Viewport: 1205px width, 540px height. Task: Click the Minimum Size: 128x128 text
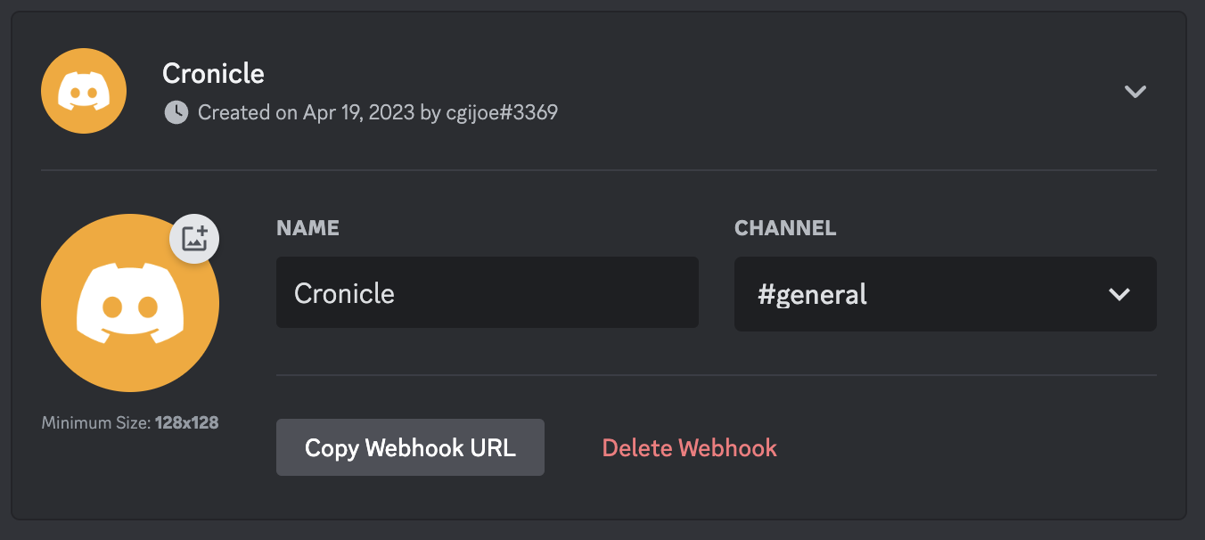130,422
